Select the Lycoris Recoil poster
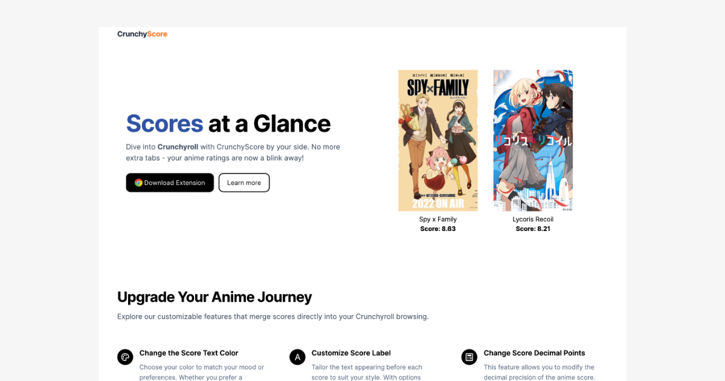The height and width of the screenshot is (381, 725). (x=533, y=140)
